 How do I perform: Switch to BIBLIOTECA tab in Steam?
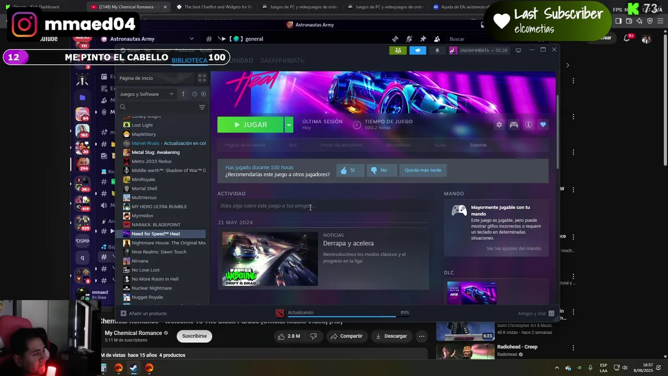point(189,61)
